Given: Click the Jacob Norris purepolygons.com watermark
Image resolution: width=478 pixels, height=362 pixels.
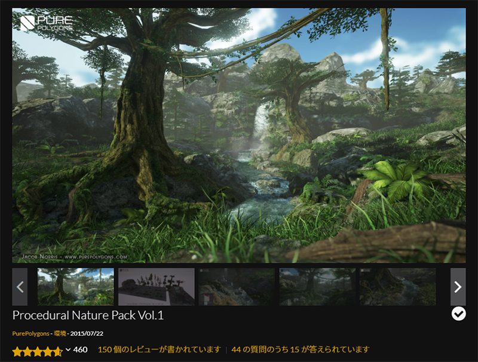Looking at the screenshot, I should [73, 256].
